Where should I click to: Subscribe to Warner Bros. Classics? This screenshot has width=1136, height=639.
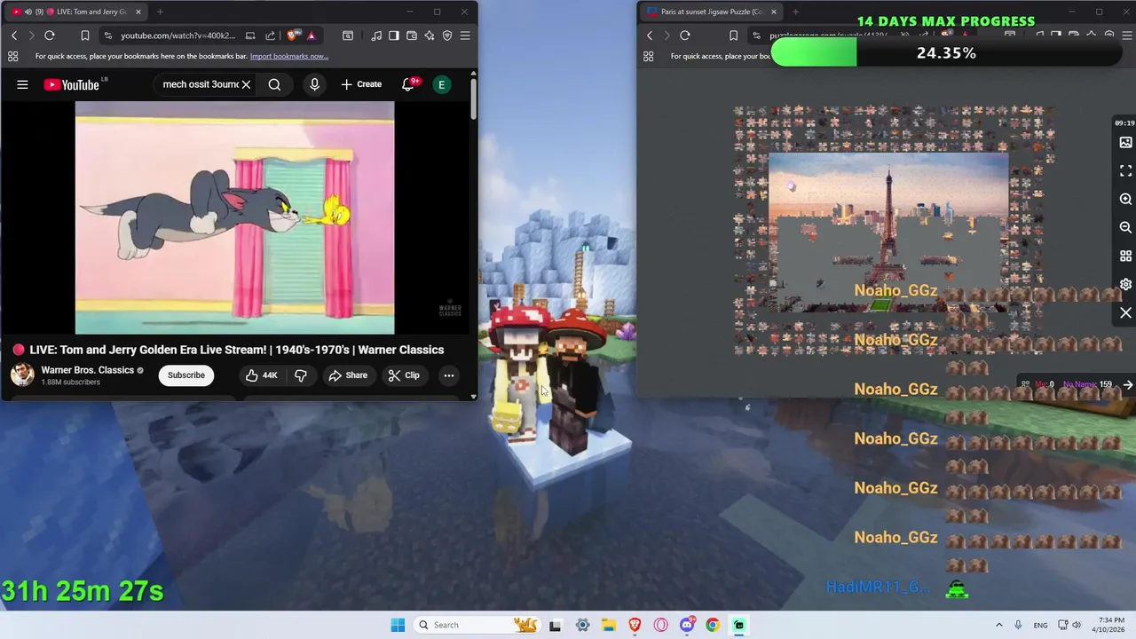coord(186,375)
